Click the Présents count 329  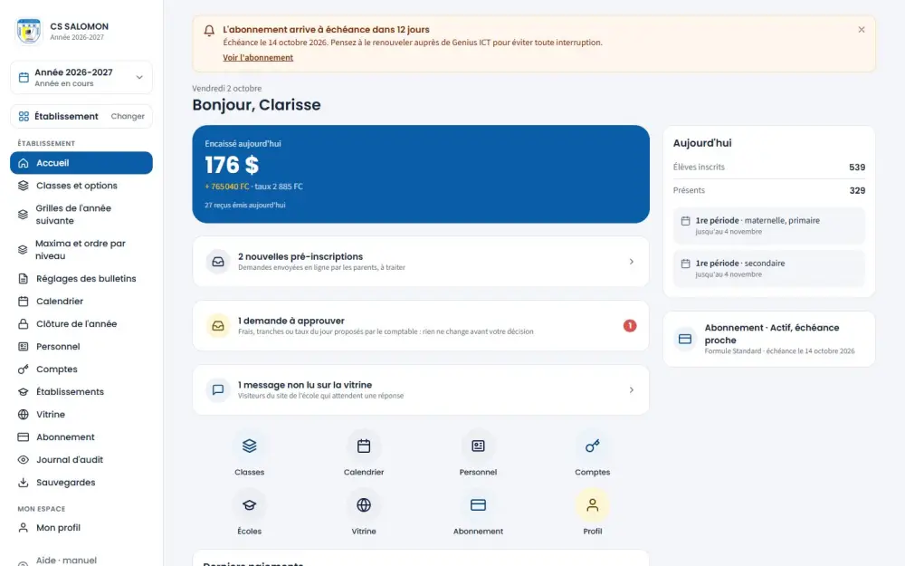pyautogui.click(x=856, y=190)
